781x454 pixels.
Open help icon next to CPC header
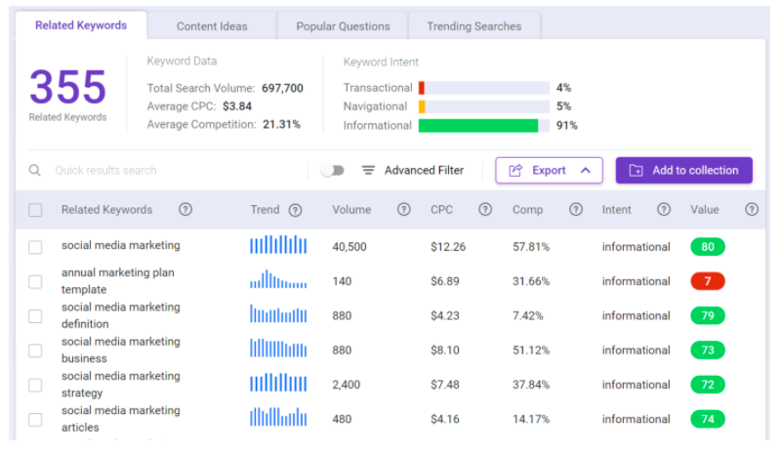tap(485, 209)
